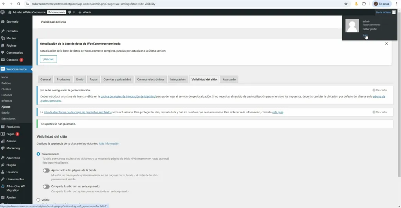Open Usuarios icon in sidebar
Image resolution: width=401 pixels, height=208 pixels.
(3, 172)
